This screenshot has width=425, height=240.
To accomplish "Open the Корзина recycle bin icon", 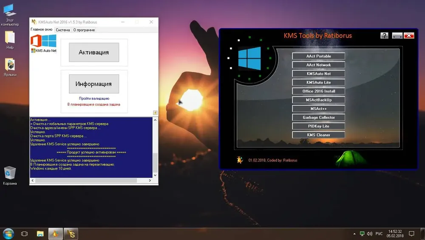I will click(10, 173).
